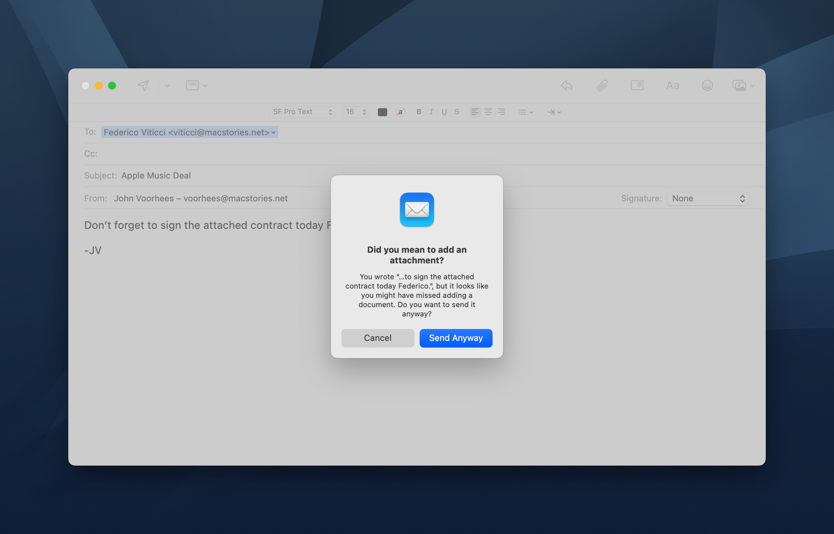Image resolution: width=834 pixels, height=534 pixels.
Task: Click the -JV signature line
Action: click(x=93, y=251)
